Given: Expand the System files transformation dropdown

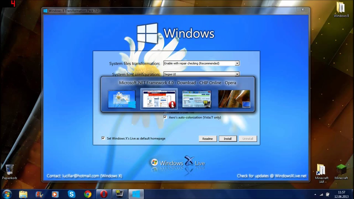Looking at the screenshot, I should tap(237, 63).
